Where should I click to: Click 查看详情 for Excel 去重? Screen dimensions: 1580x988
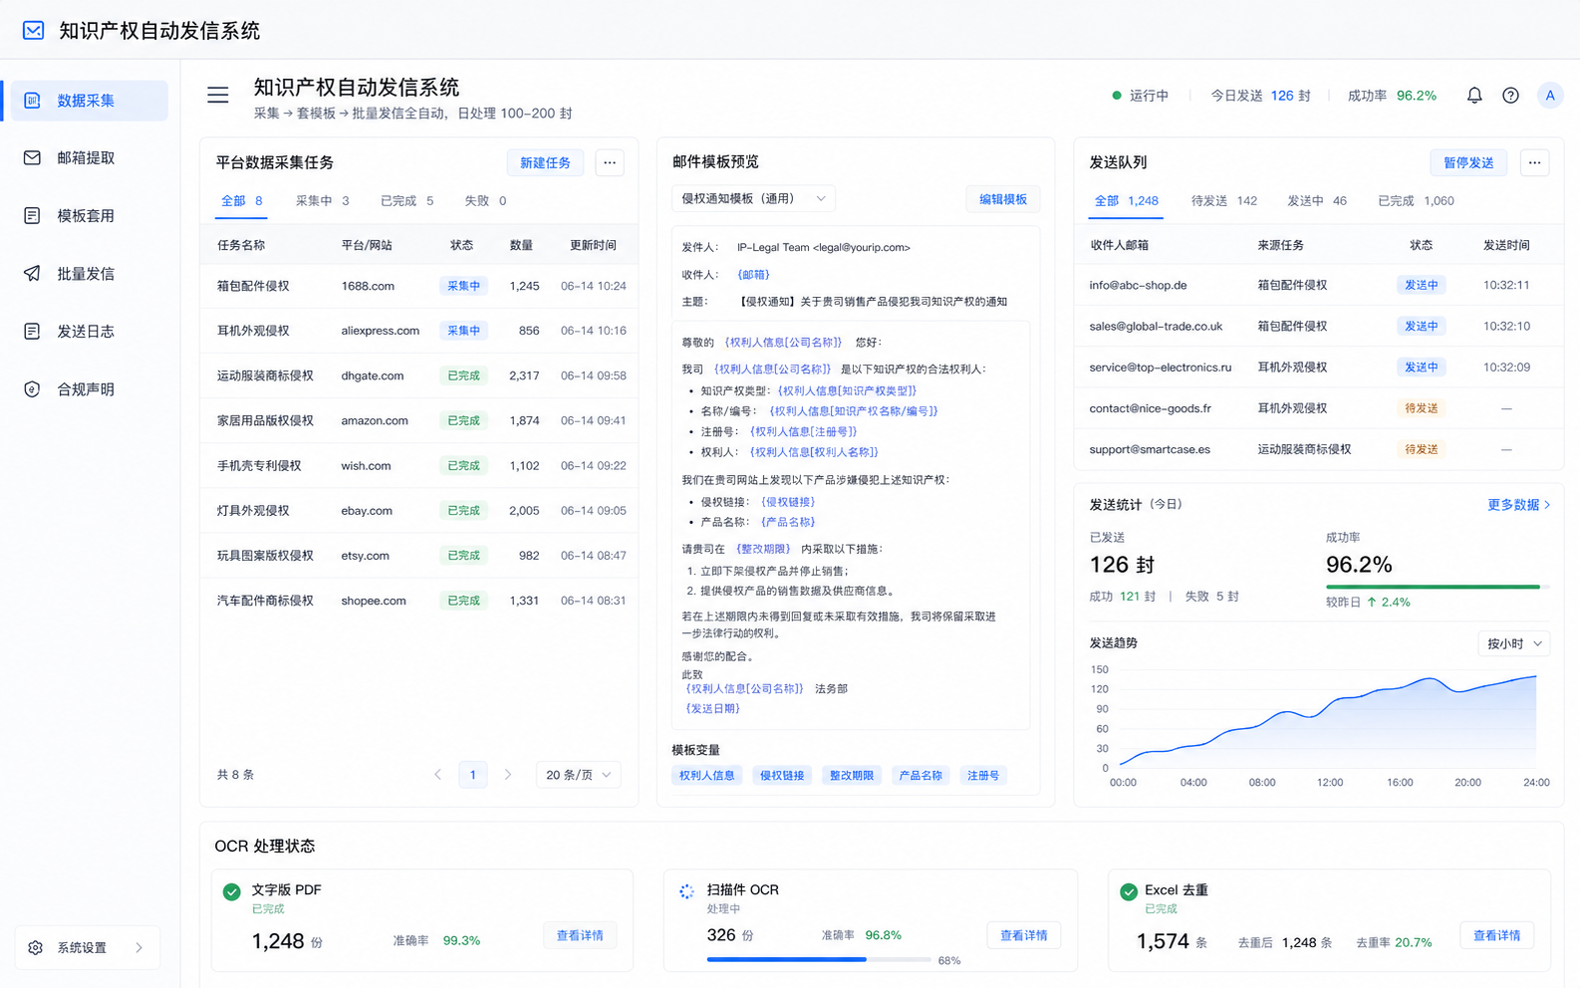pyautogui.click(x=1496, y=935)
